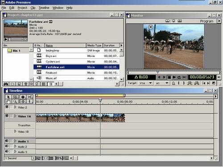Play the program in Monitor window
This screenshot has height=167, width=223.
[174, 77]
